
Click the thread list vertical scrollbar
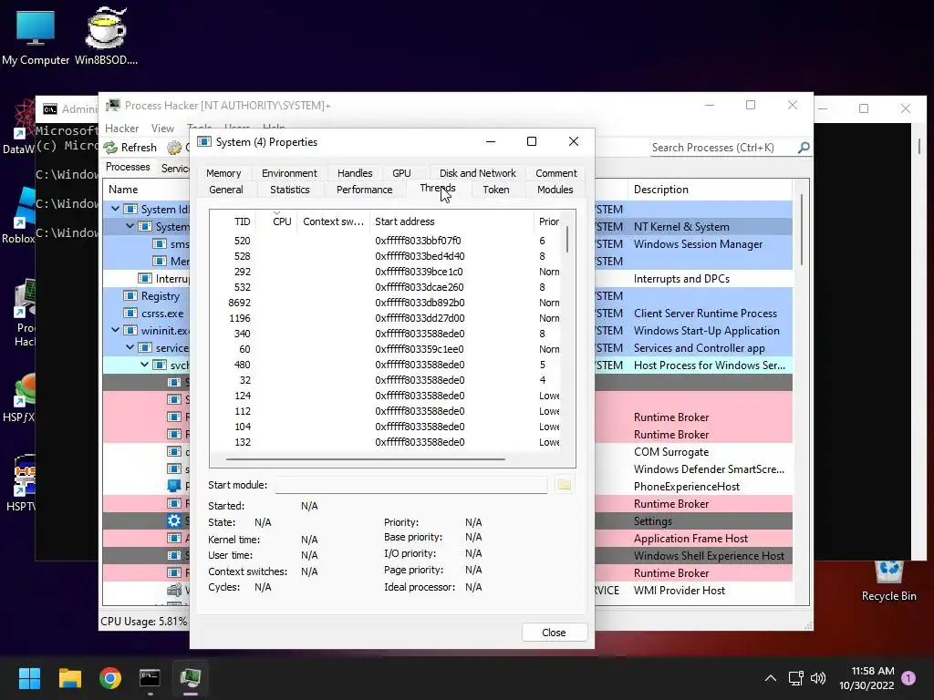567,240
